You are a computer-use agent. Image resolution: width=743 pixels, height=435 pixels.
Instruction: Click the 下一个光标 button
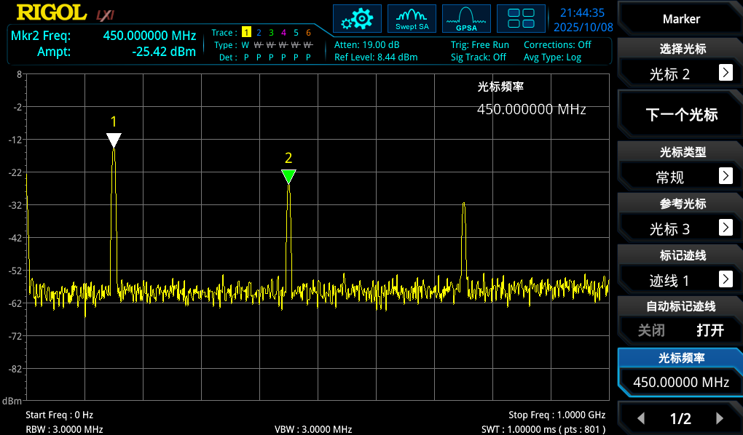tap(681, 114)
